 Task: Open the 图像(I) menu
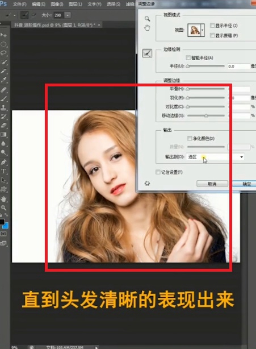click(x=57, y=4)
